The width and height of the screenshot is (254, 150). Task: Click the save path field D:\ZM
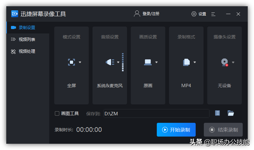coord(156,113)
